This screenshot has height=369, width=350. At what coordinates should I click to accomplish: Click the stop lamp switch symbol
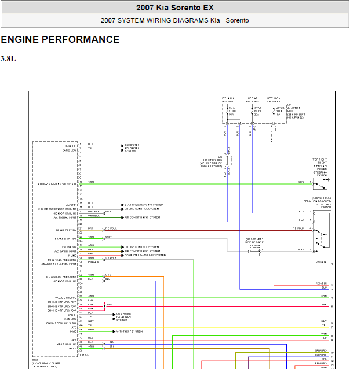click(x=323, y=230)
